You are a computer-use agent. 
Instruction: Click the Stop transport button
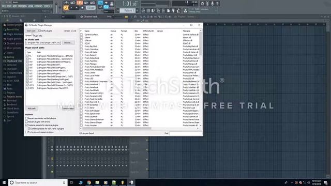coord(77,8)
